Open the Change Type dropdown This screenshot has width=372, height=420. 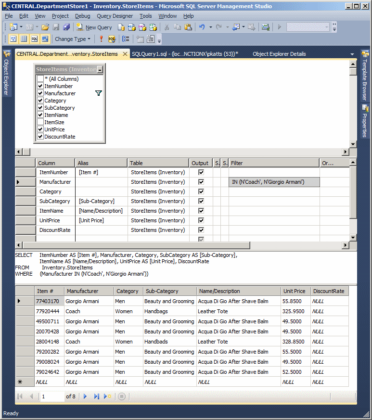pyautogui.click(x=73, y=39)
